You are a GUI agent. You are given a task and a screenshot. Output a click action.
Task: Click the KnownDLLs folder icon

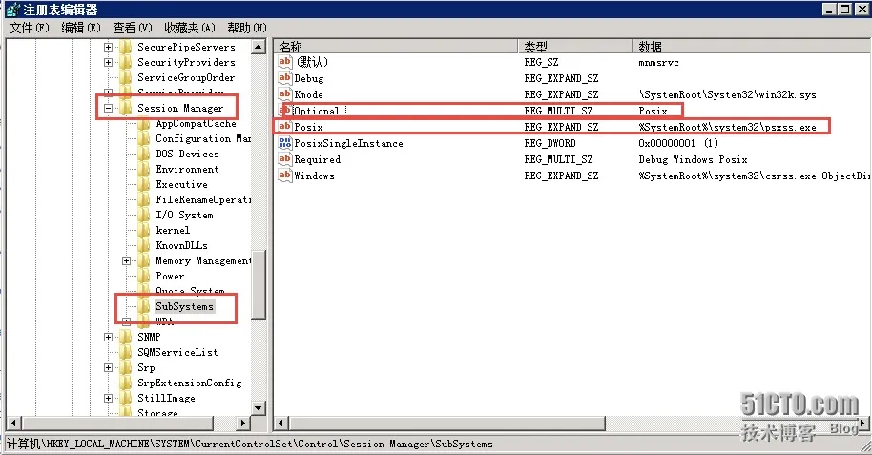(144, 245)
